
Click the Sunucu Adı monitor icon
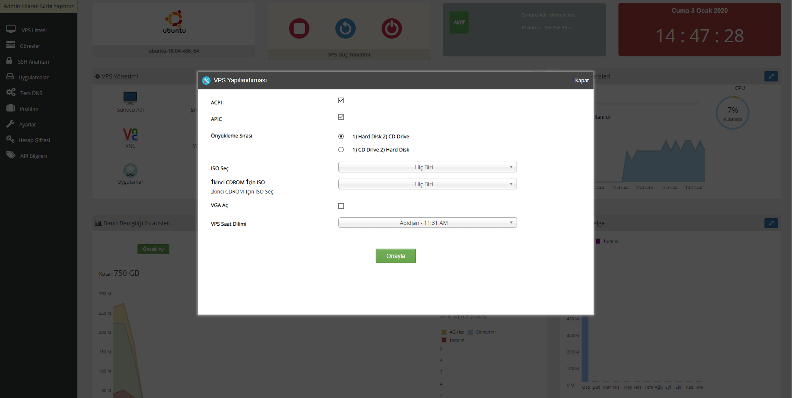click(x=130, y=98)
